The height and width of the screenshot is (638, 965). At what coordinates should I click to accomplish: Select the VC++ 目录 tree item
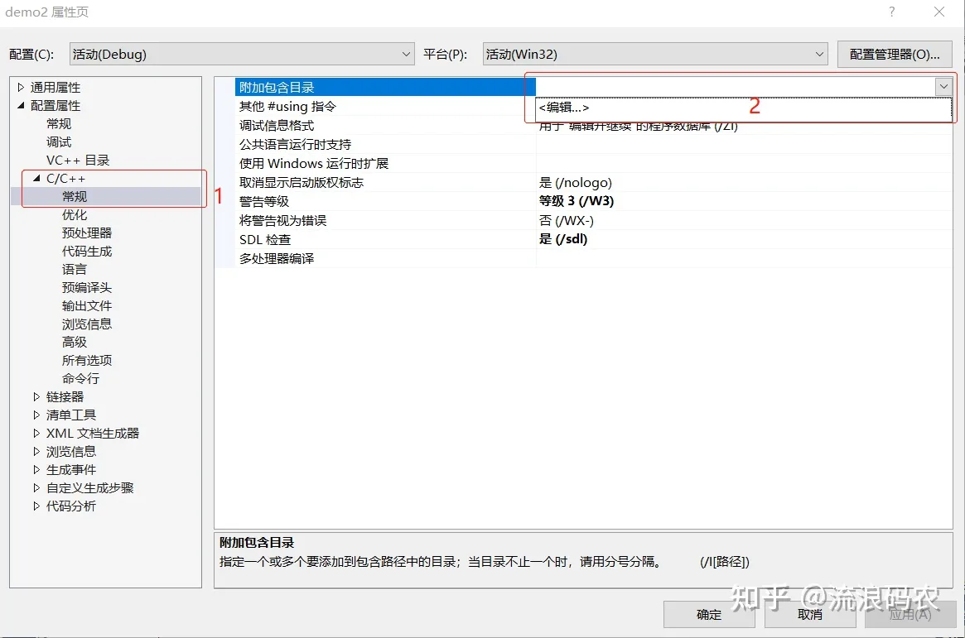pos(77,160)
